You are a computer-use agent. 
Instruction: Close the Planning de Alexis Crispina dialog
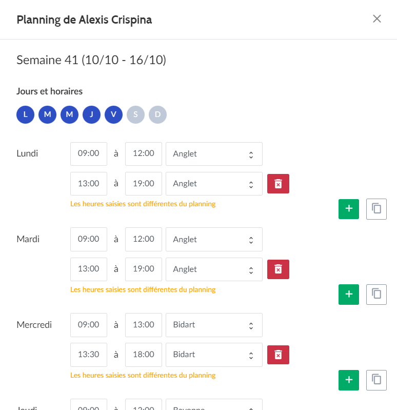tap(377, 19)
